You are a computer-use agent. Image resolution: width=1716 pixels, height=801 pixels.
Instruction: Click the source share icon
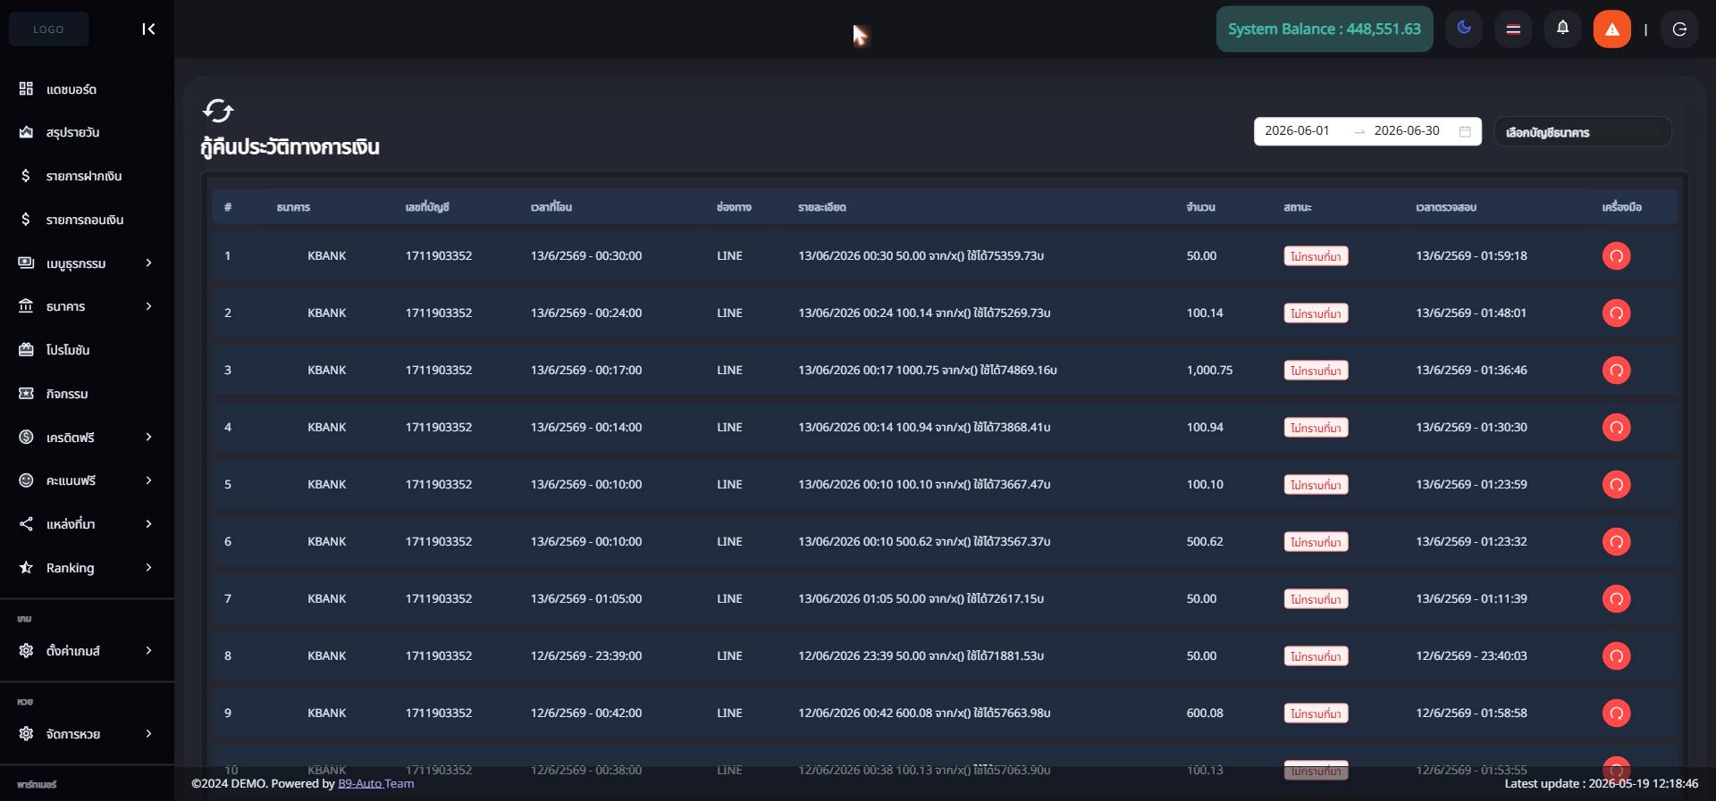pos(26,523)
